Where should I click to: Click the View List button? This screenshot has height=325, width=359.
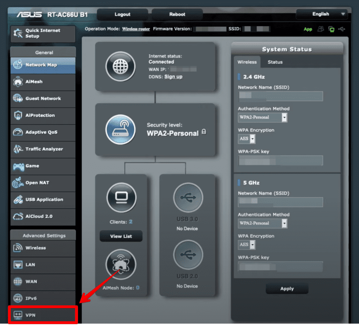121,236
